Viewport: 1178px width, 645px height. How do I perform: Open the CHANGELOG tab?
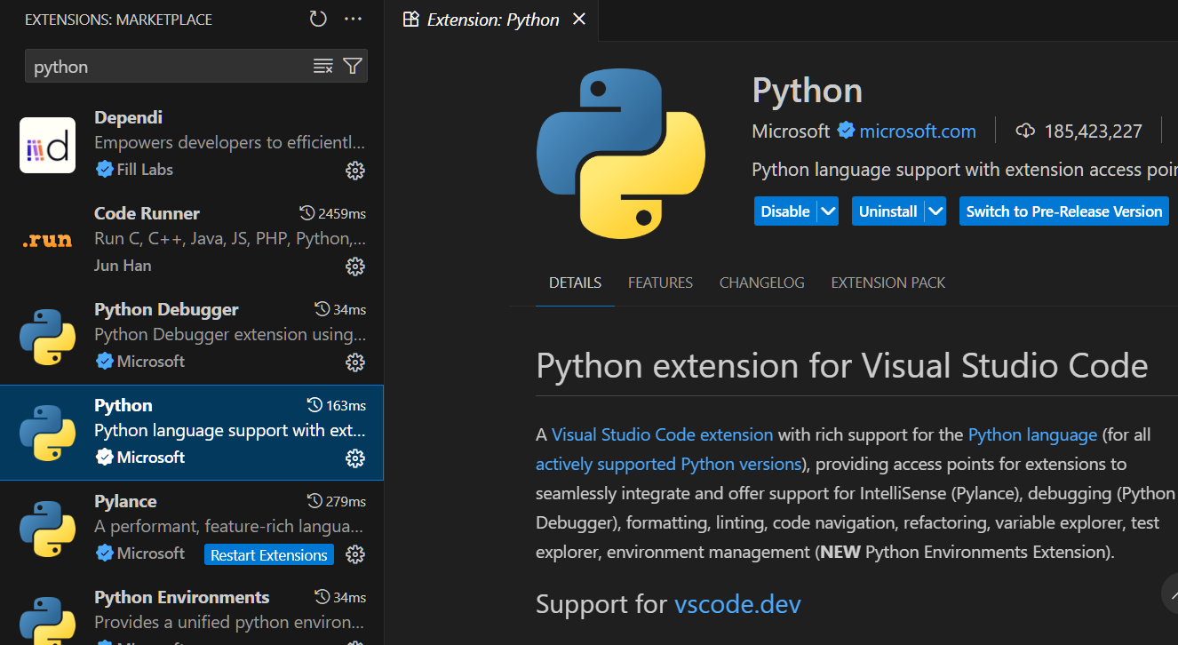(x=761, y=283)
